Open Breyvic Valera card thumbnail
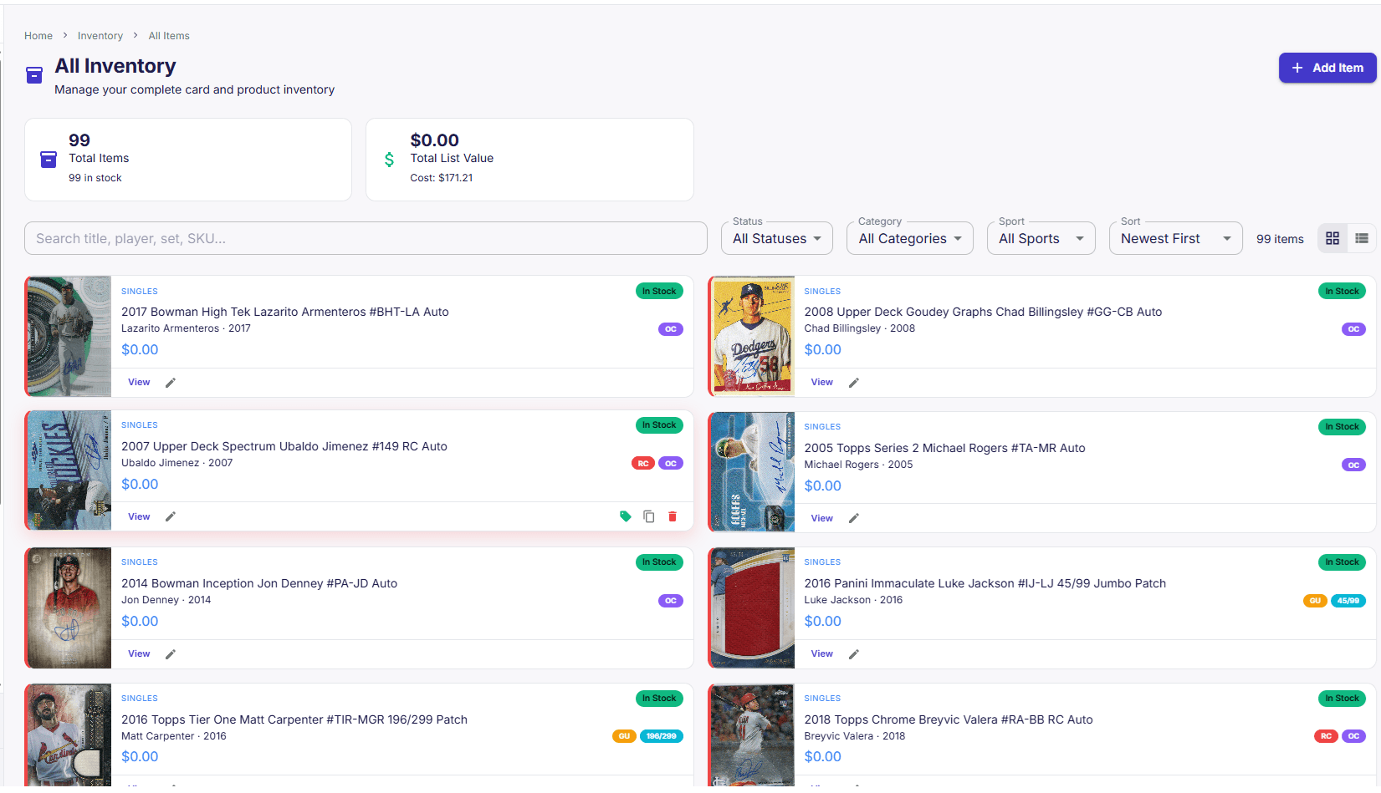Viewport: 1381px width, 793px height. [x=752, y=735]
